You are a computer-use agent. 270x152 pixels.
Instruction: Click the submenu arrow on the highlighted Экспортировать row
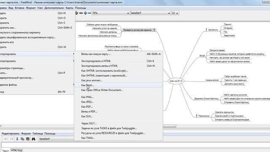click(x=74, y=54)
